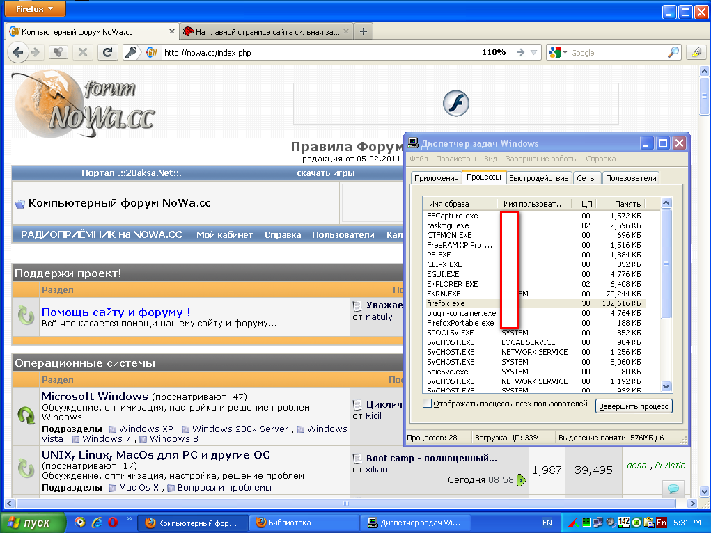Screen dimensions: 711x533
Task: Open the address bar history dropdown arrow
Action: point(533,53)
